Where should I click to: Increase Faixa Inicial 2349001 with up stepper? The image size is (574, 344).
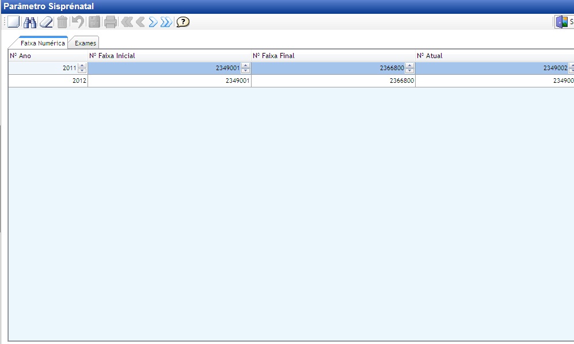pos(246,66)
